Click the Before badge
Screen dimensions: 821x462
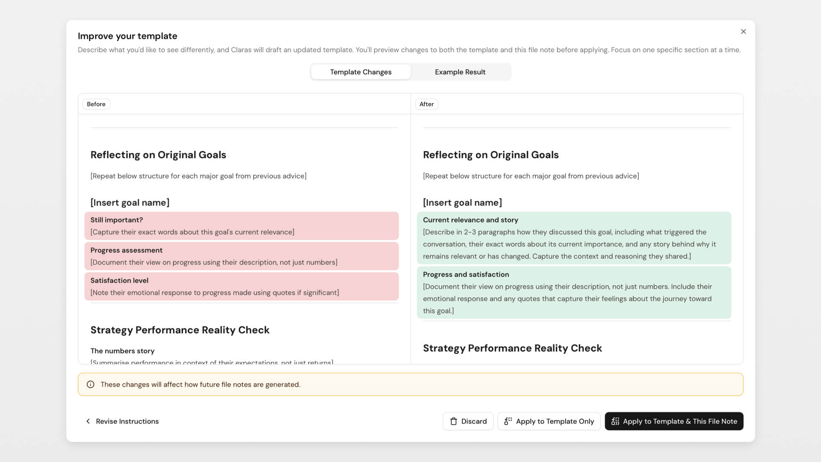tap(96, 104)
